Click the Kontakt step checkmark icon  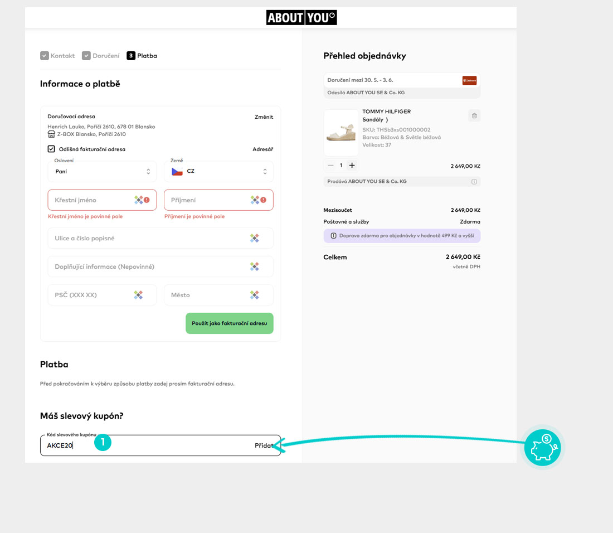[x=45, y=56]
